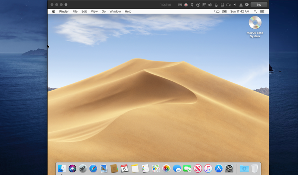Open FaceTime from the Dock
This screenshot has width=298, height=175.
[x=187, y=169]
